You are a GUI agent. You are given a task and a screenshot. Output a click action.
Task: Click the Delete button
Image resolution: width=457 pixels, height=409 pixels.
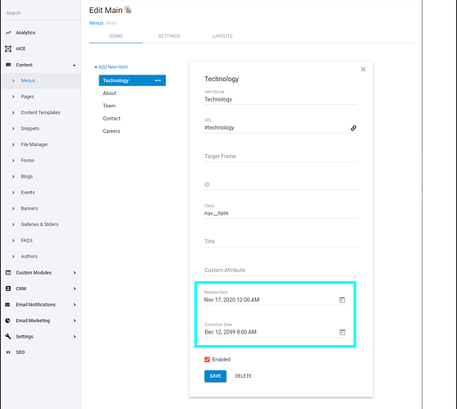point(243,376)
